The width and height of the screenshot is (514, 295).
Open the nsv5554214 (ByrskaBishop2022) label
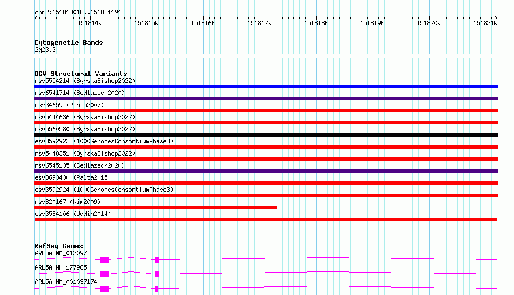[85, 81]
